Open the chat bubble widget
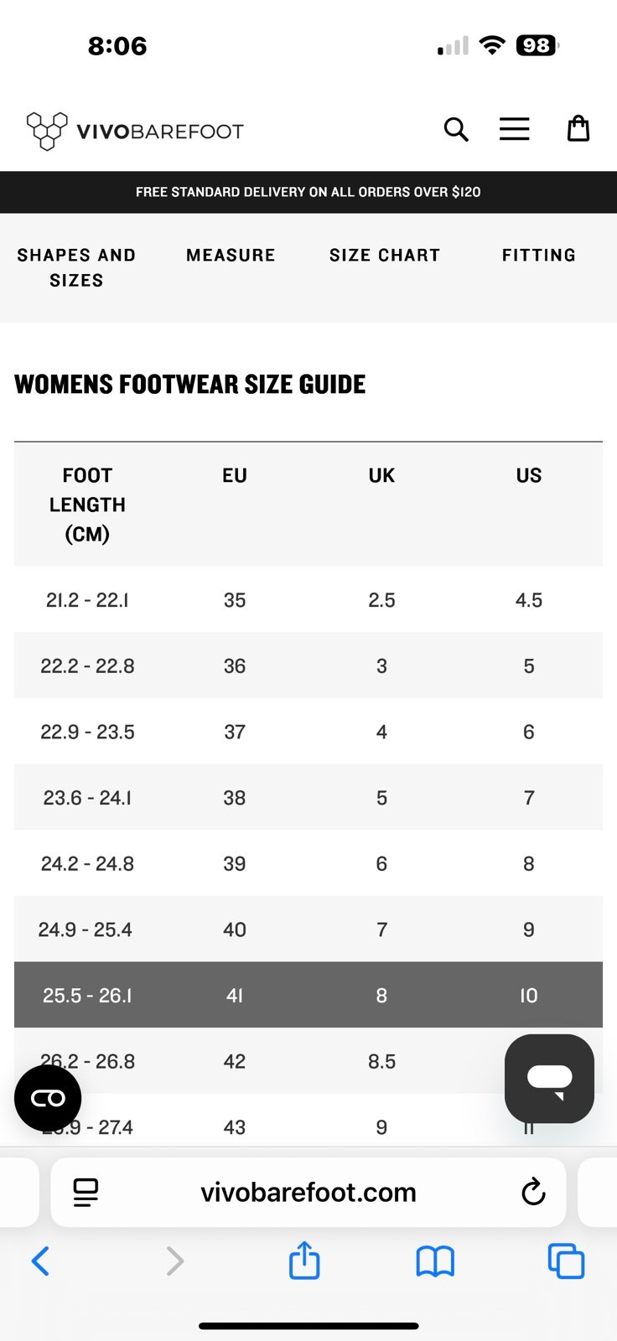The width and height of the screenshot is (617, 1341). [x=550, y=1079]
